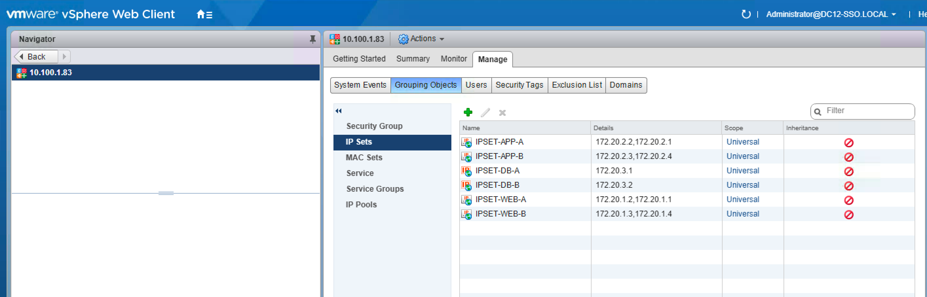
Task: Open the Security Tags tab
Action: click(519, 85)
